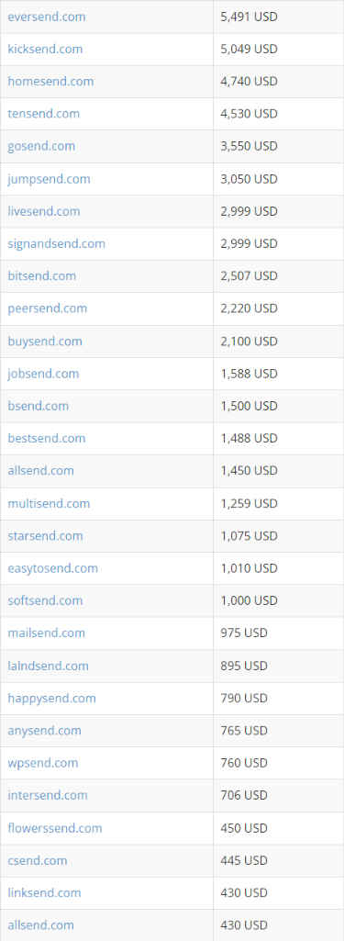The image size is (344, 941).
Task: Select peersend.com domain link
Action: click(48, 308)
